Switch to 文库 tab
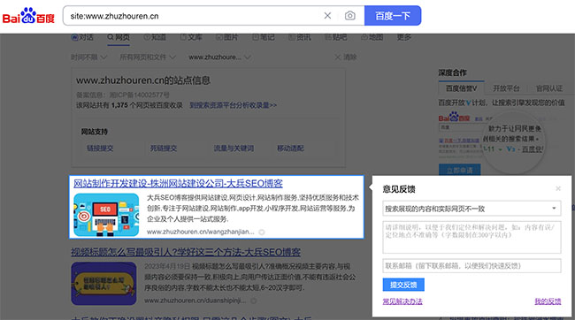The image size is (575, 320). pos(191,37)
